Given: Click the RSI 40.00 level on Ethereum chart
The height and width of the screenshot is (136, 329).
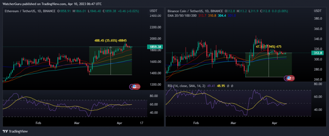Looking at the screenshot, I should (x=153, y=113).
